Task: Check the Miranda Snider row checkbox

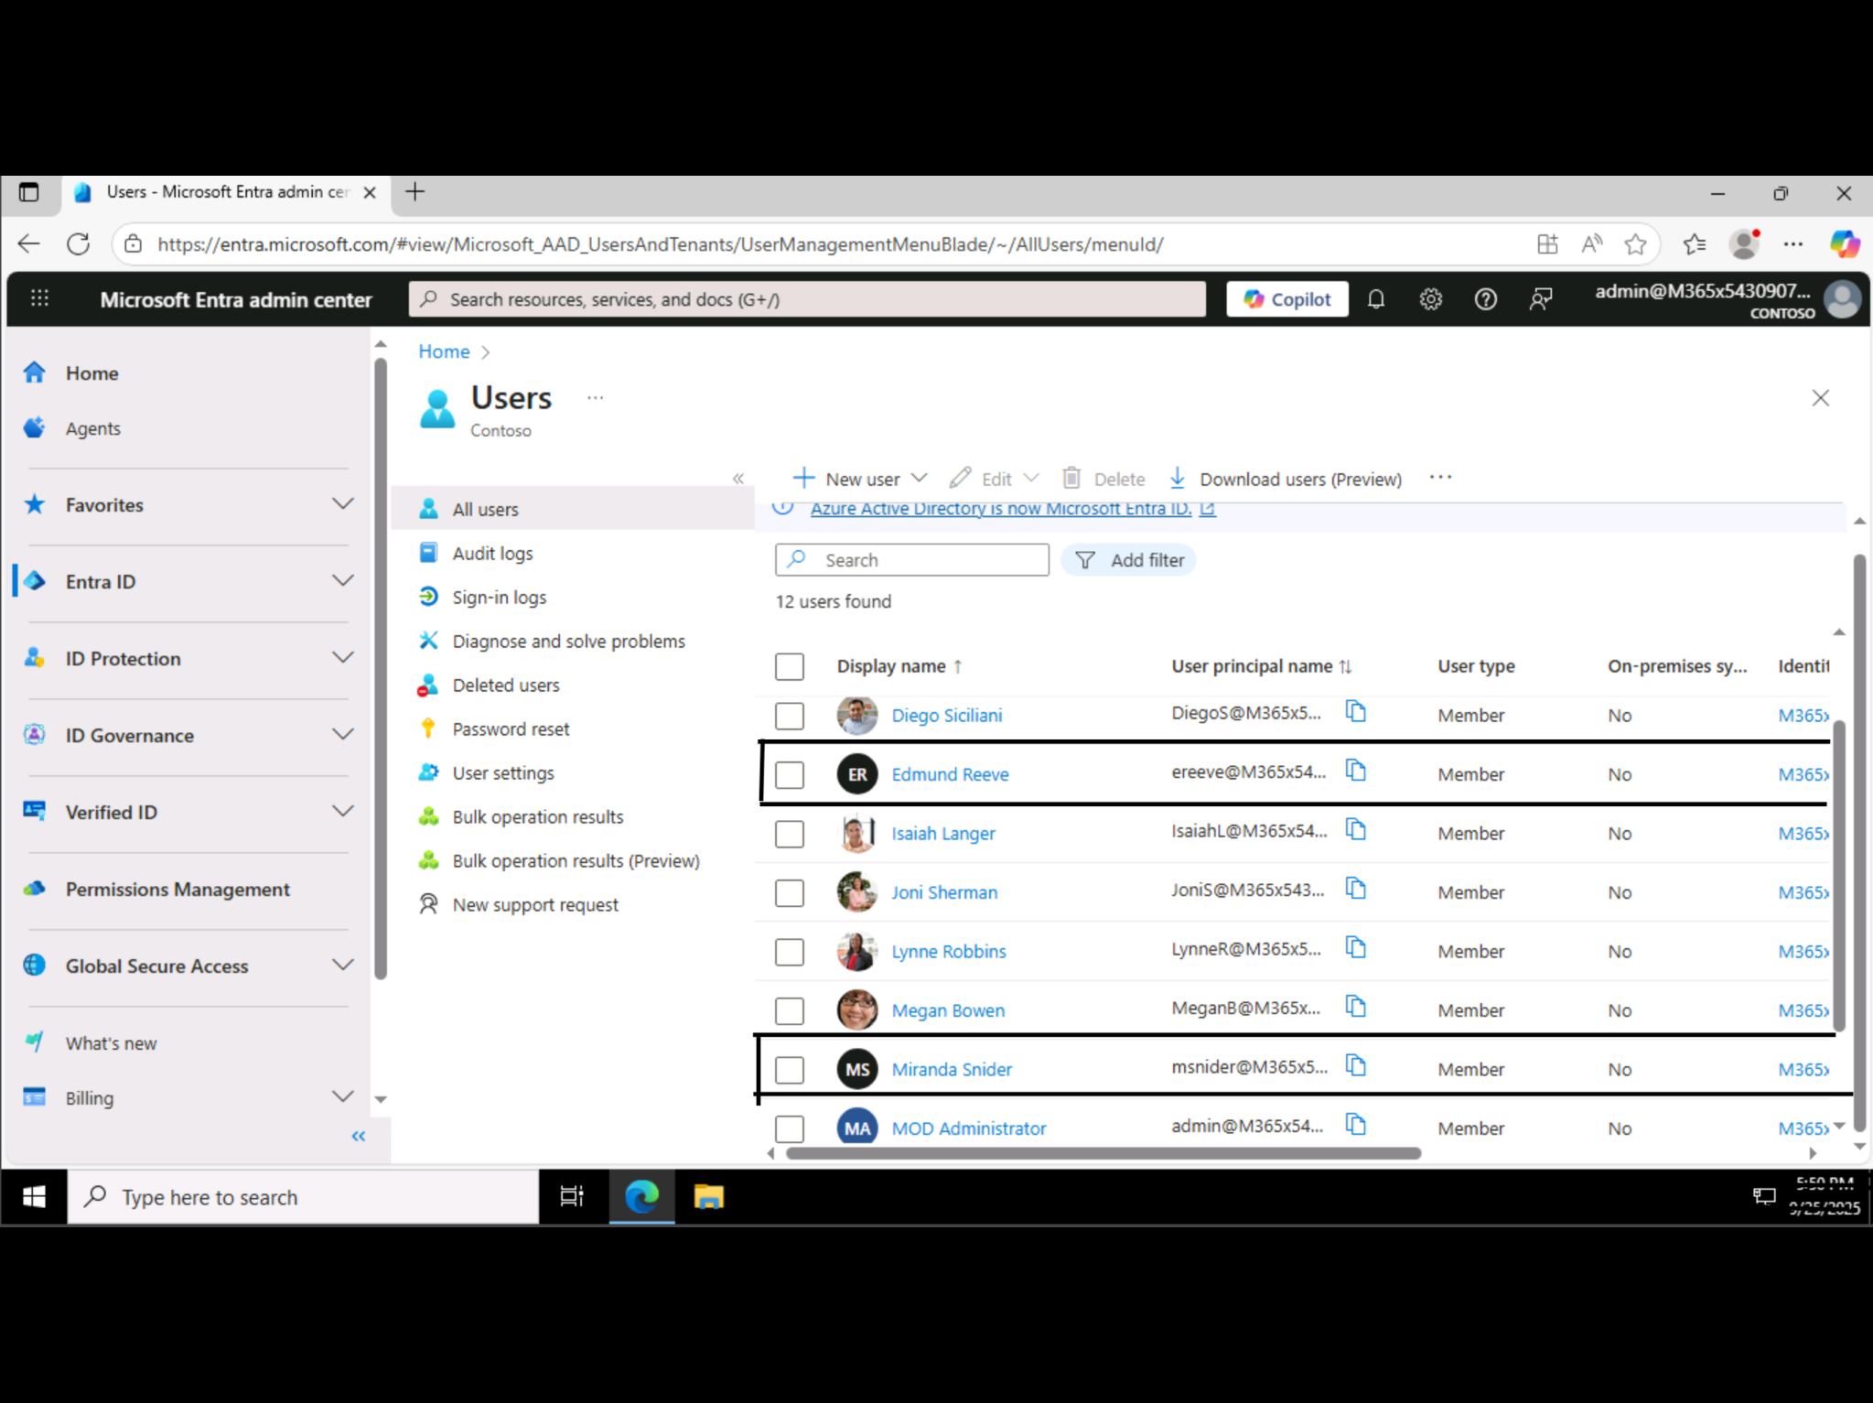Action: [788, 1069]
